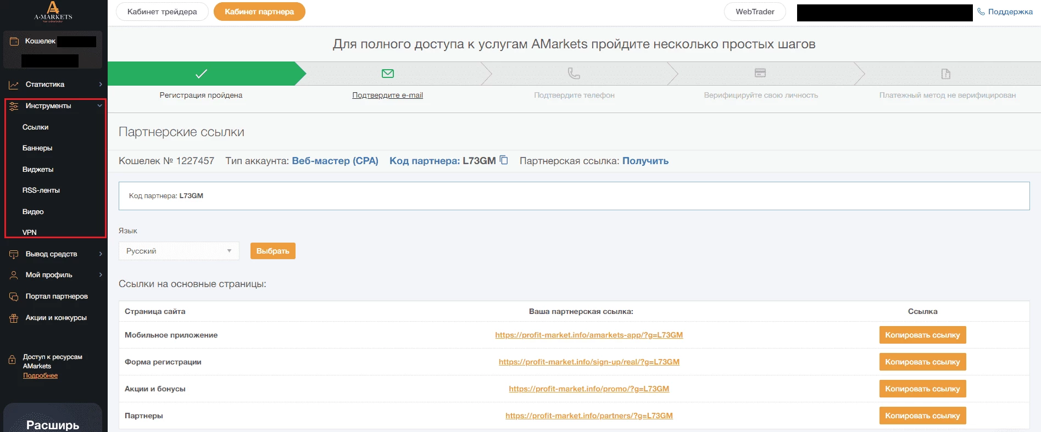This screenshot has height=432, width=1041.
Task: Copy link for Акции и бонусы row
Action: (922, 389)
